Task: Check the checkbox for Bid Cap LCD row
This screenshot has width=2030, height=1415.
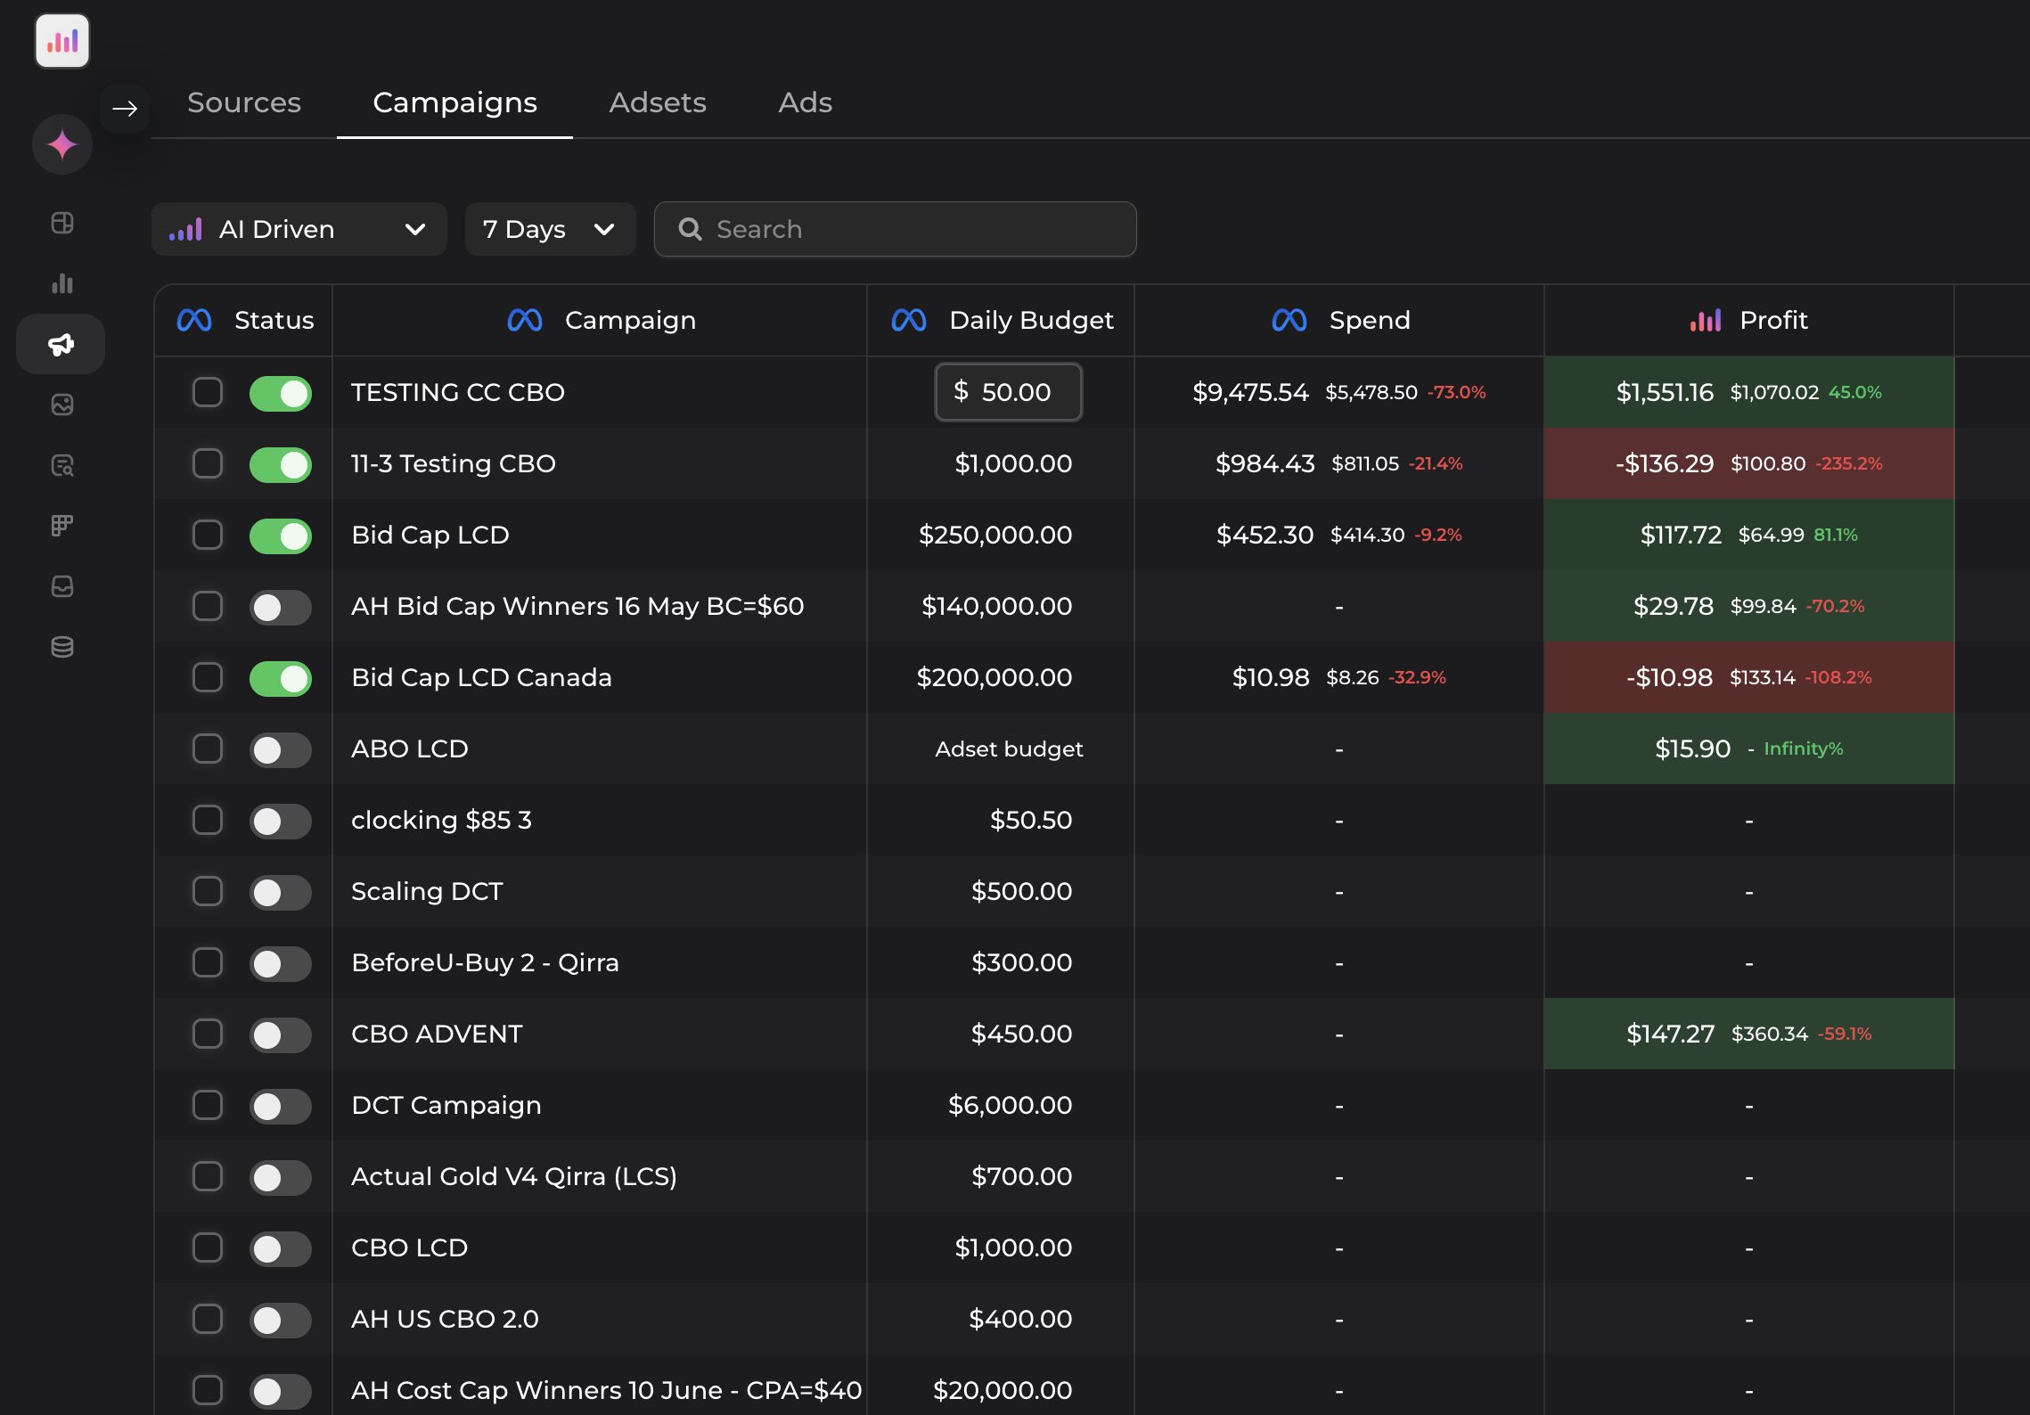Action: [x=208, y=536]
